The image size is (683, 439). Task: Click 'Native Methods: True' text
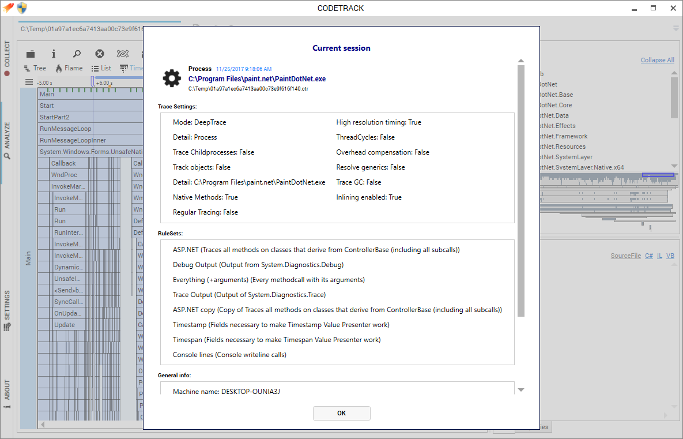[205, 197]
